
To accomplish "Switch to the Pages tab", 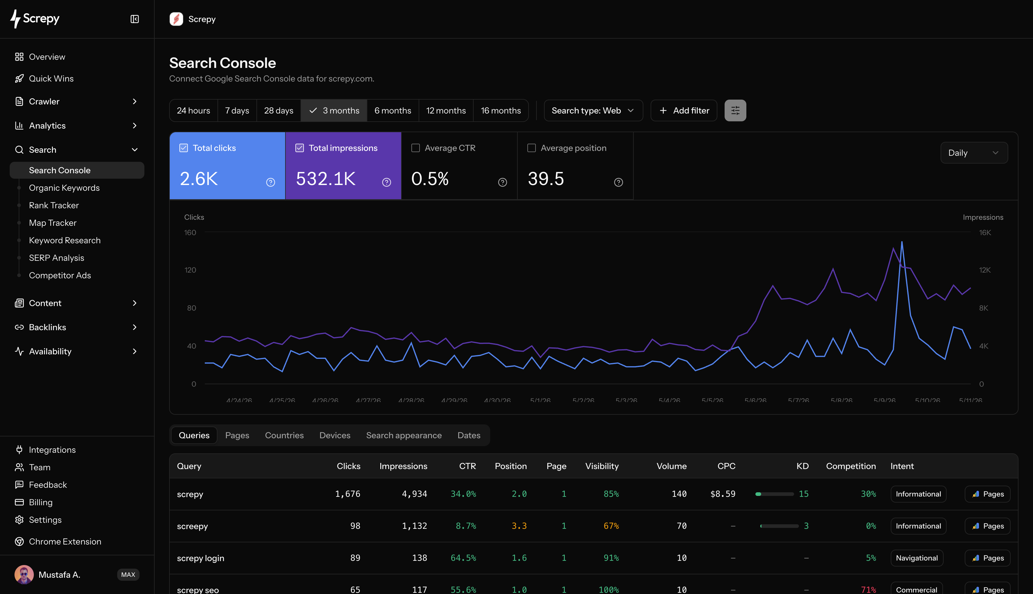I will tap(237, 435).
